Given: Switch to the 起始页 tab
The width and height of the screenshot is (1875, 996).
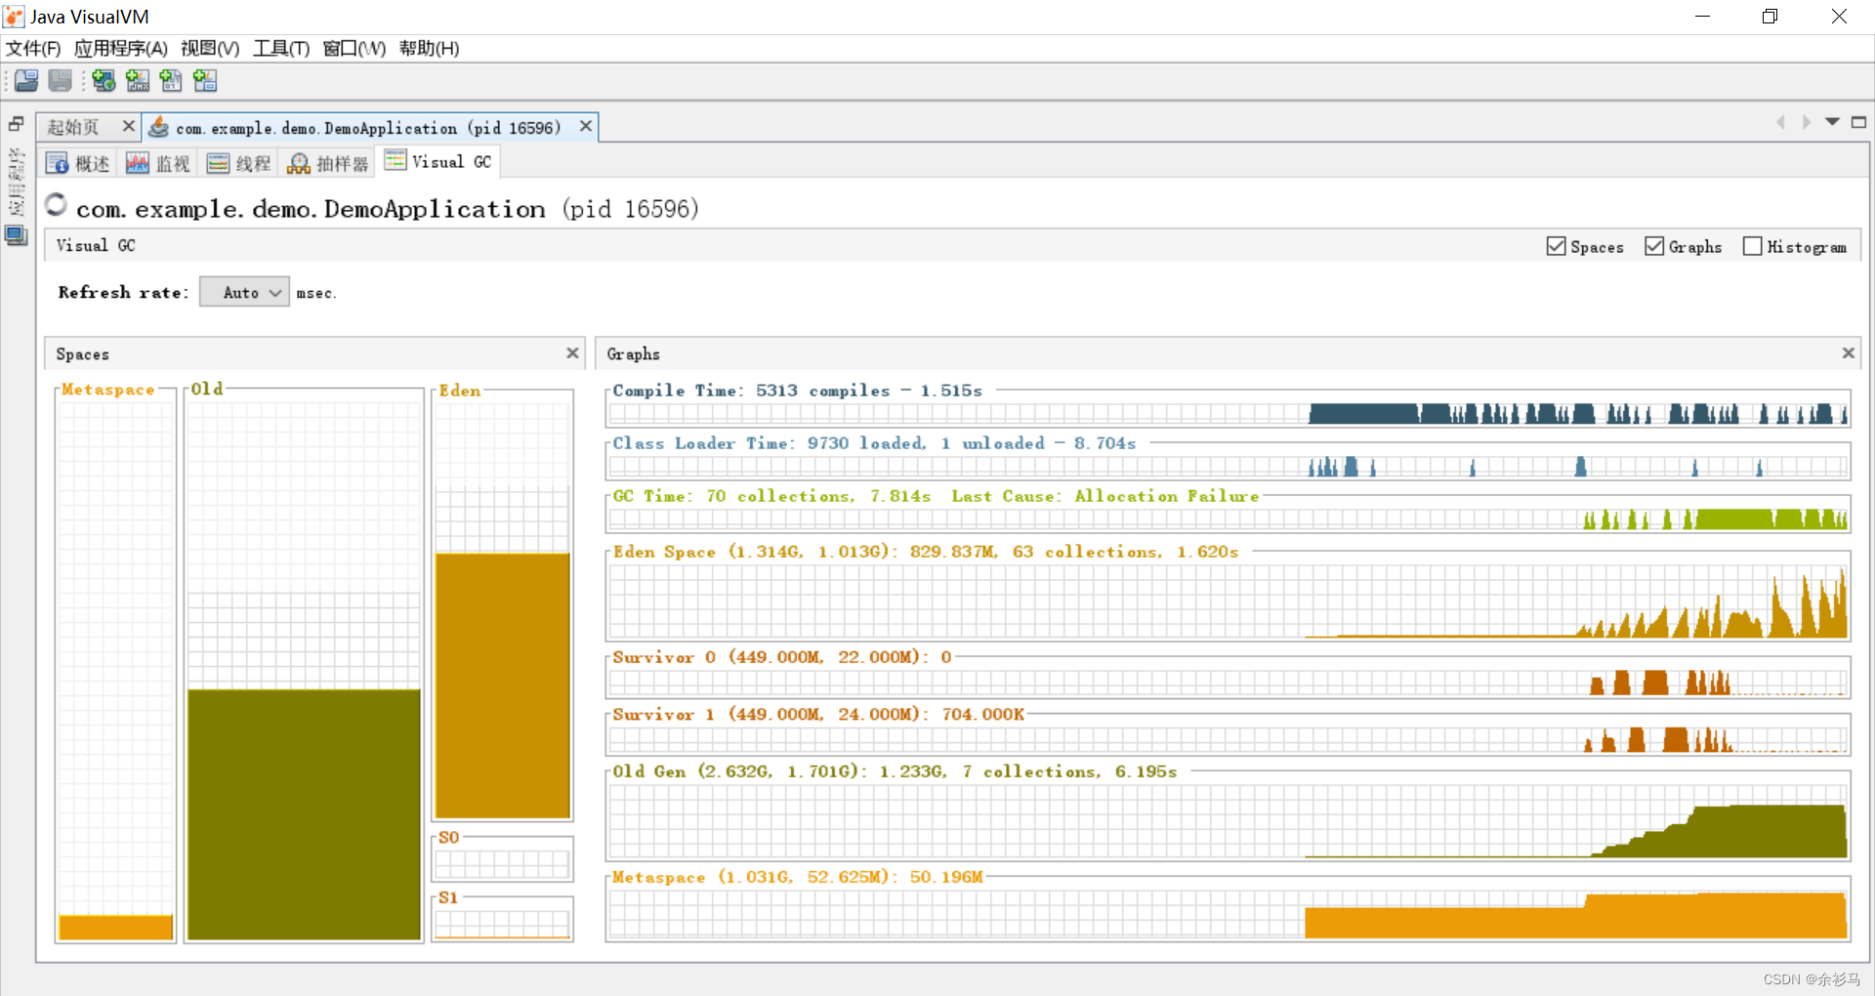Looking at the screenshot, I should click(74, 126).
